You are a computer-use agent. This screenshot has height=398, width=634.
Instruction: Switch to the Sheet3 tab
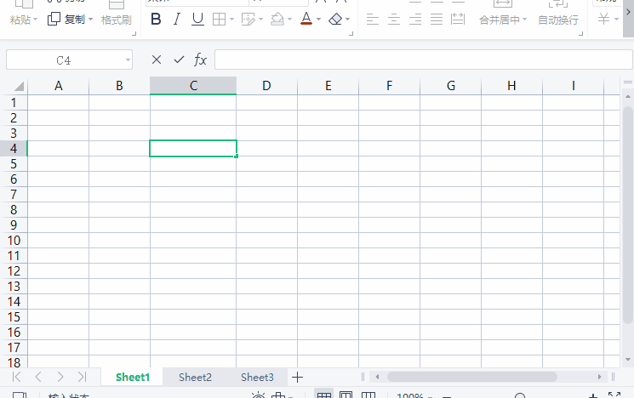tap(257, 377)
